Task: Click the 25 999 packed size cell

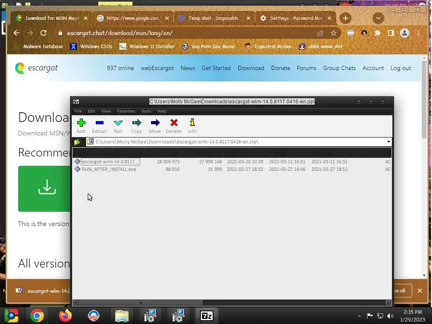Action: (215, 169)
